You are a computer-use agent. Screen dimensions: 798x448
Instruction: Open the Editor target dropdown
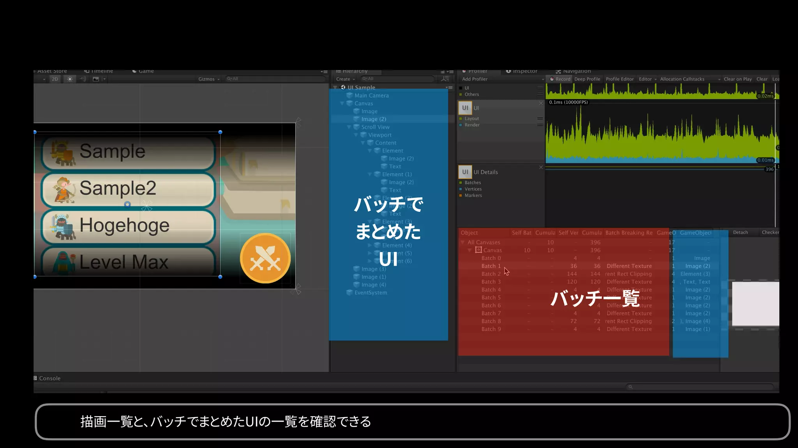tap(648, 79)
